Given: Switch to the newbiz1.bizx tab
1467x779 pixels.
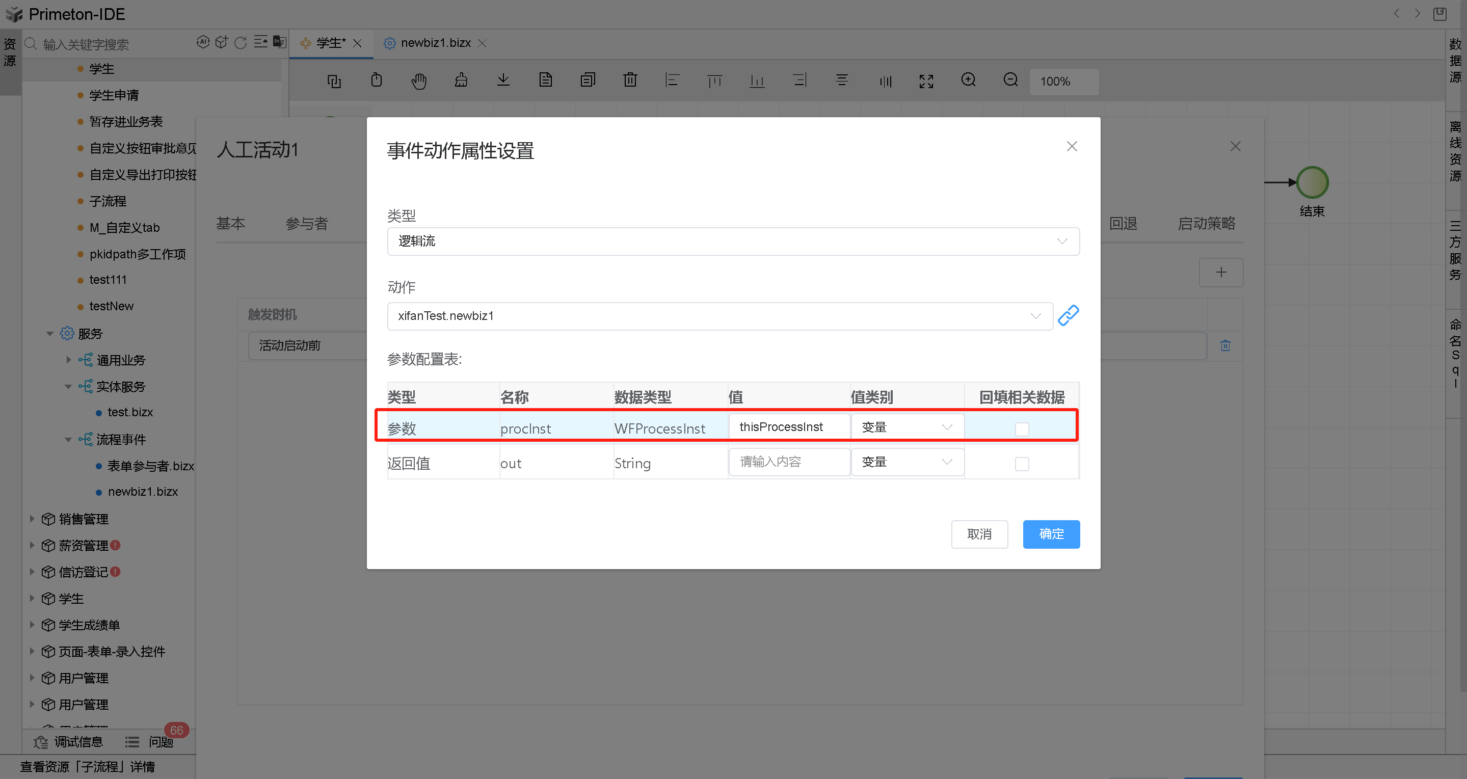Looking at the screenshot, I should pyautogui.click(x=435, y=43).
